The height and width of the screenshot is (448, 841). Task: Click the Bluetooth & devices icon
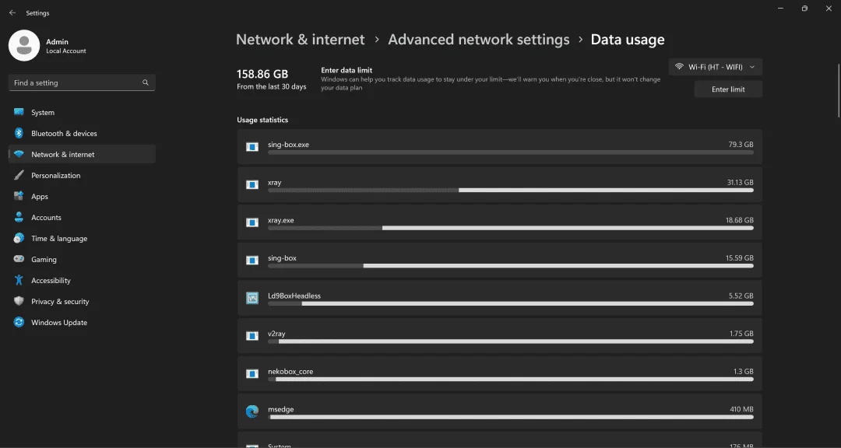(19, 133)
